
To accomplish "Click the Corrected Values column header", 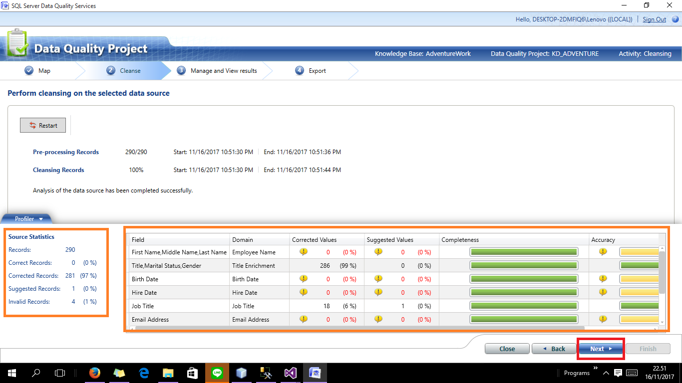I will 327,240.
